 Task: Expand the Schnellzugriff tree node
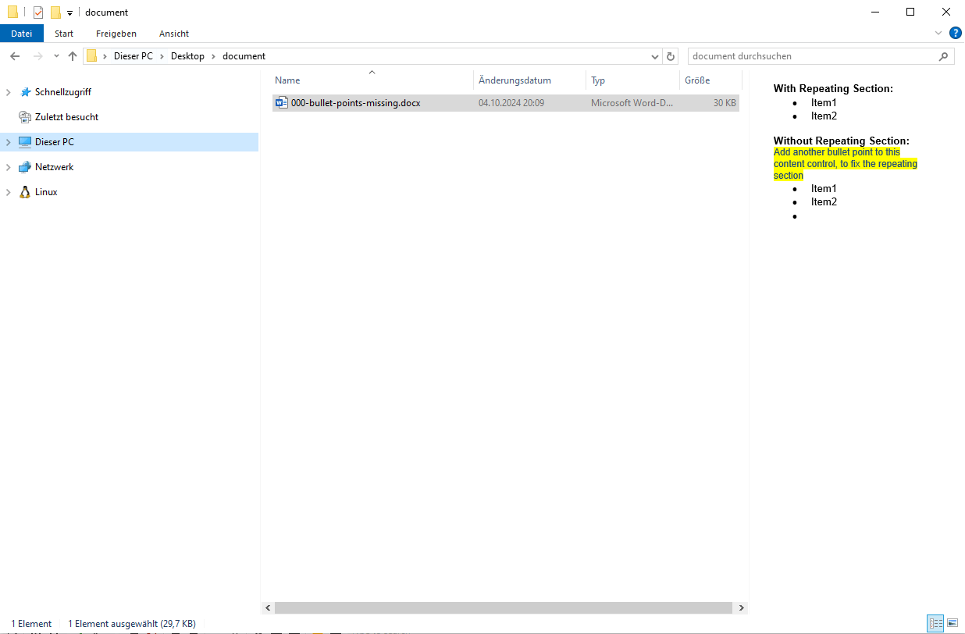click(8, 92)
